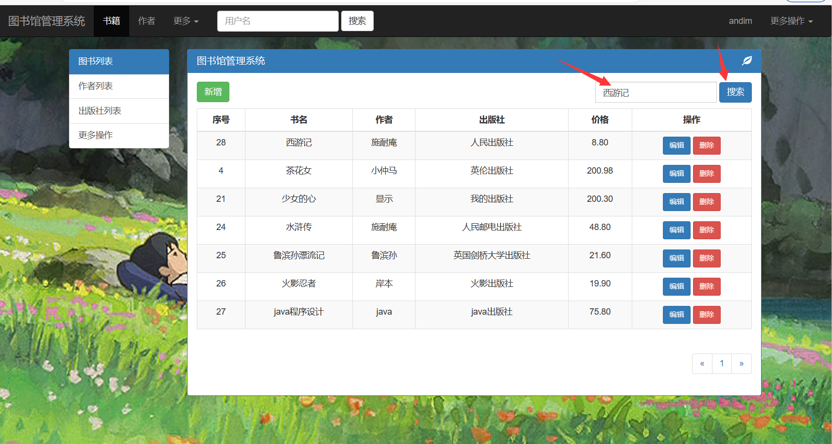Open the 图书馆管理系统 brand link

(x=47, y=21)
